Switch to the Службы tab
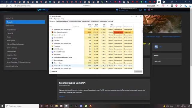 click(111, 21)
